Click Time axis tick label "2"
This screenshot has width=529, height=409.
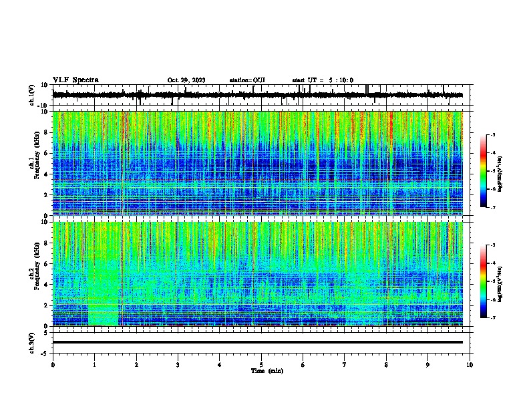136,365
